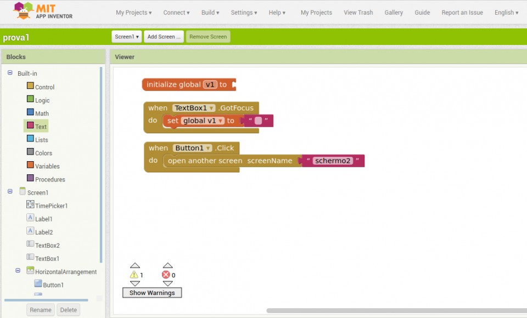This screenshot has width=527, height=318.
Task: Click the Add Screen button
Action: pyautogui.click(x=164, y=37)
